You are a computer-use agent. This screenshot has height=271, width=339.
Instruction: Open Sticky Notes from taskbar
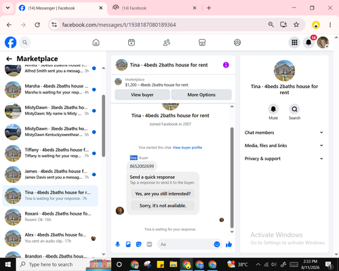tap(161, 264)
